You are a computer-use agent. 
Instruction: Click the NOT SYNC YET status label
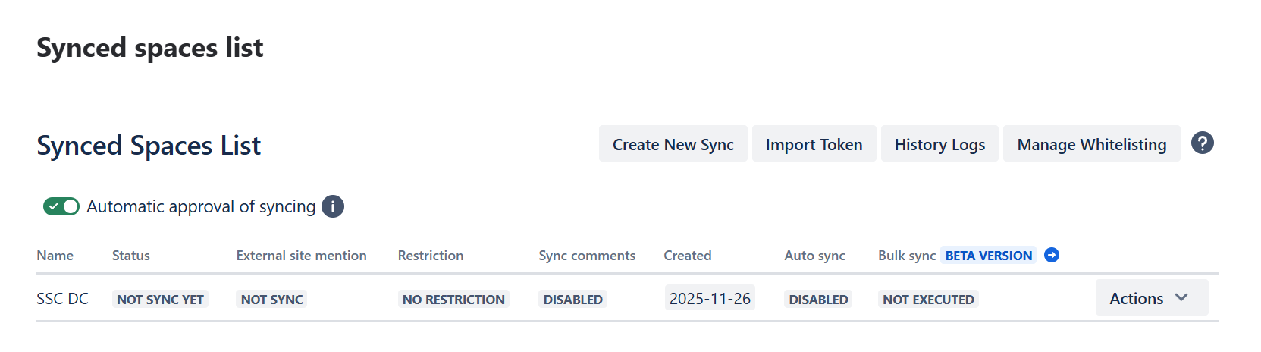click(x=160, y=300)
